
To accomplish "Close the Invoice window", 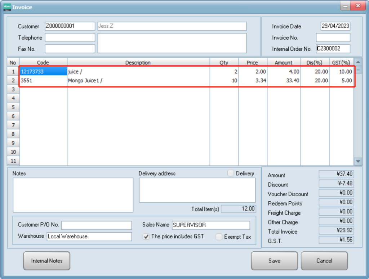I will coord(358,6).
